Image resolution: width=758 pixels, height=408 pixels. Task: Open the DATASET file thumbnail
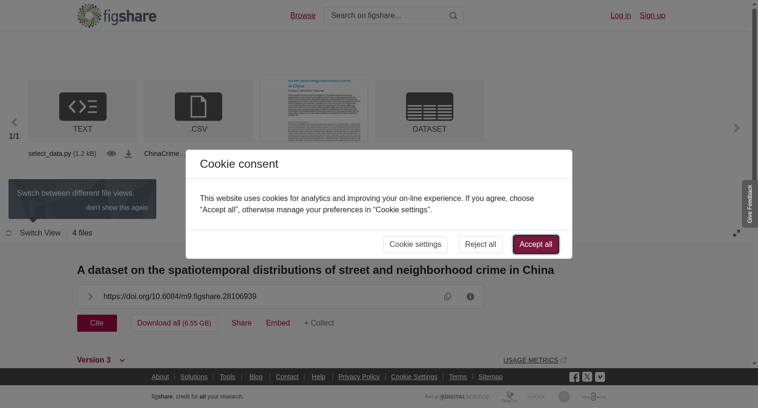click(429, 111)
